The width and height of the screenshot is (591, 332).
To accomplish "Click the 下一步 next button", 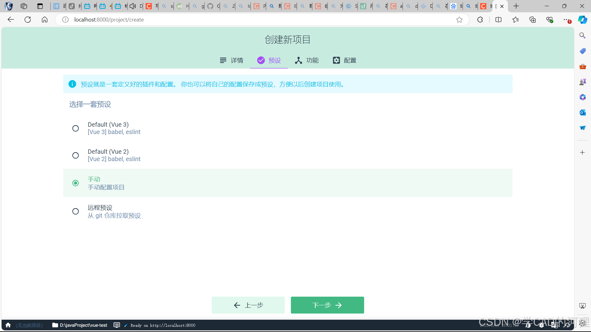I will 327,305.
